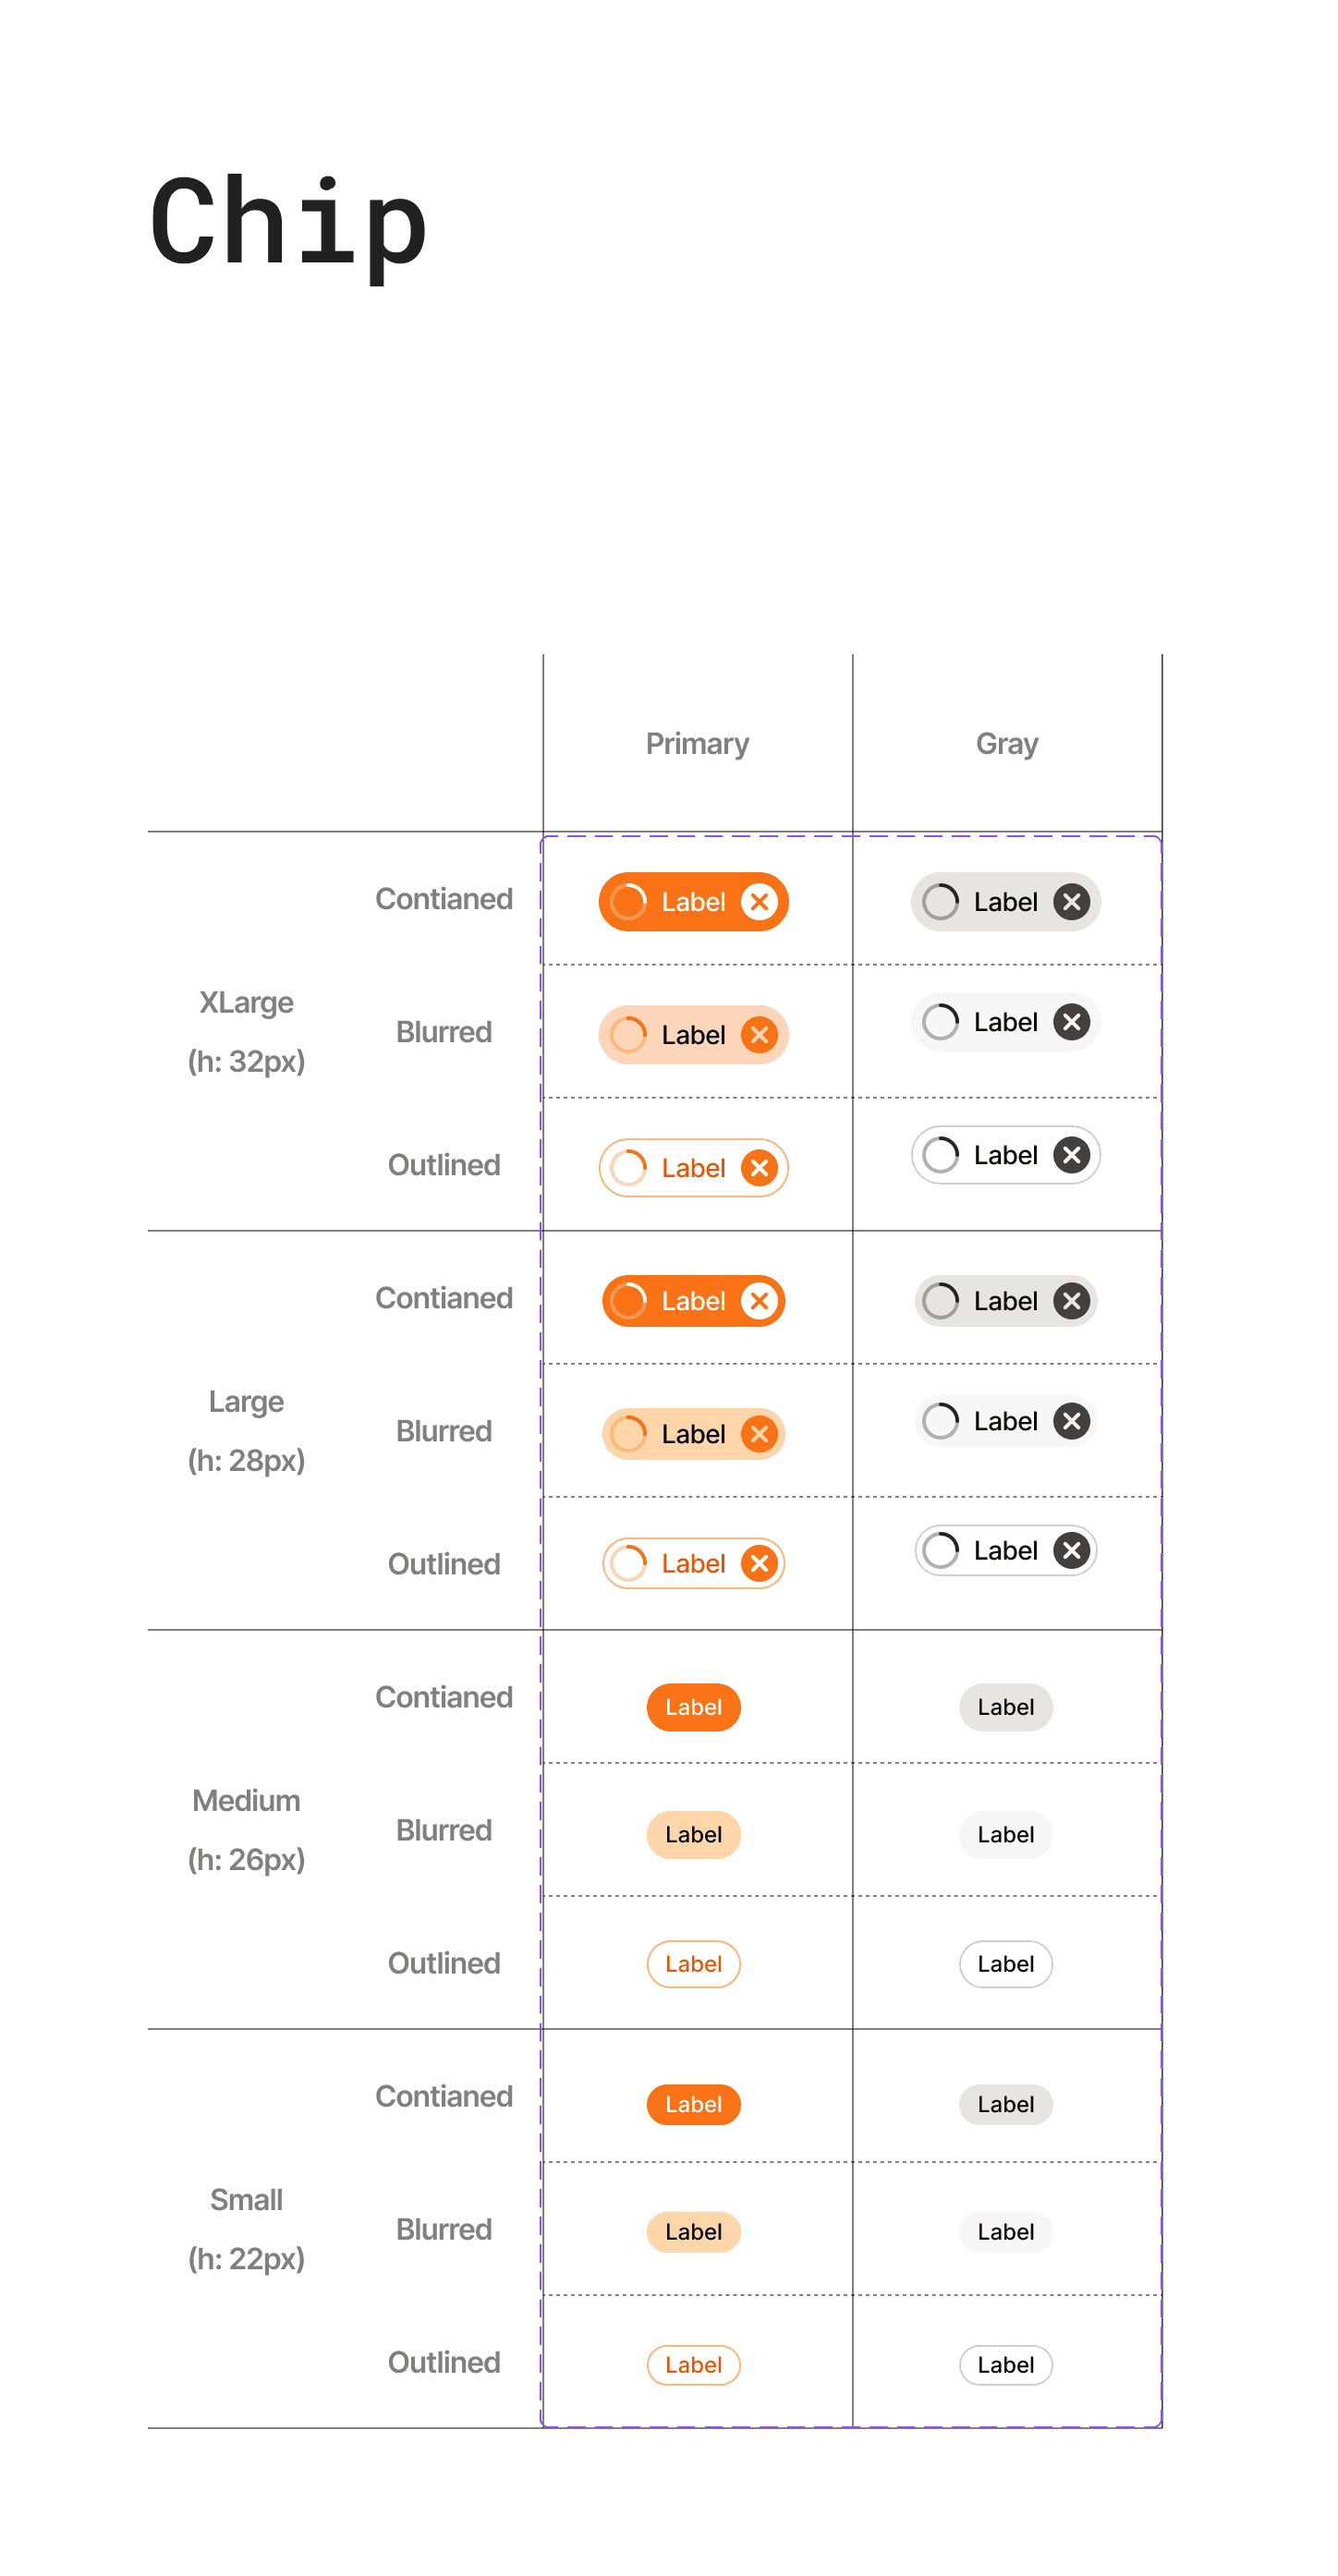Dismiss the Large Primary Contained chip with X

pyautogui.click(x=759, y=1301)
